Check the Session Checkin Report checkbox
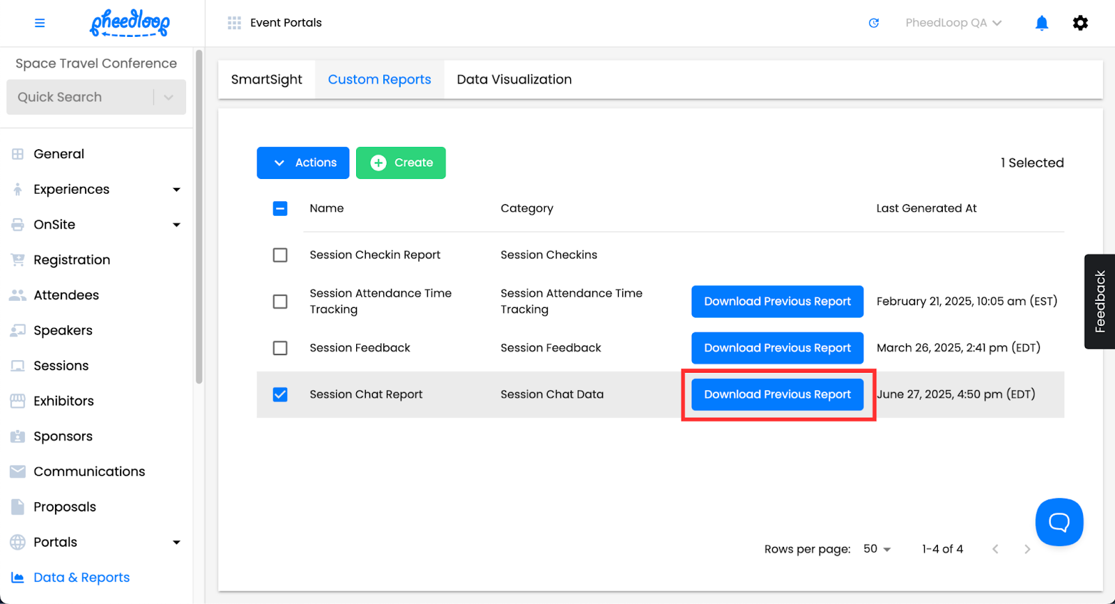Viewport: 1115px width, 604px height. (x=280, y=255)
